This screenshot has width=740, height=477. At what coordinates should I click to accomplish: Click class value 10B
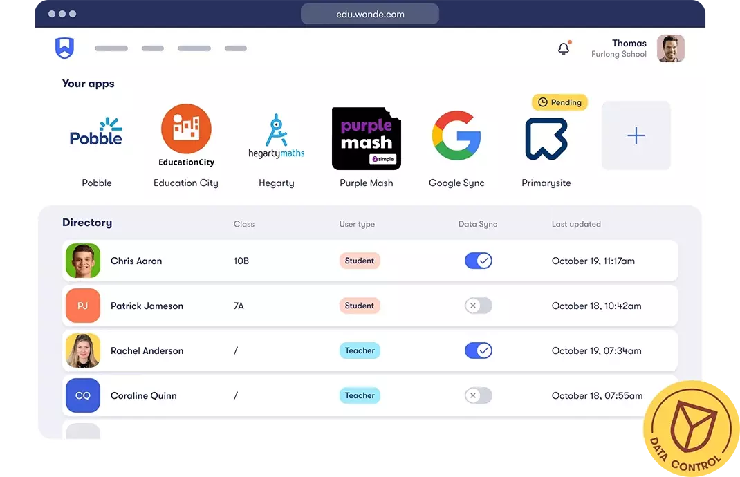coord(241,261)
